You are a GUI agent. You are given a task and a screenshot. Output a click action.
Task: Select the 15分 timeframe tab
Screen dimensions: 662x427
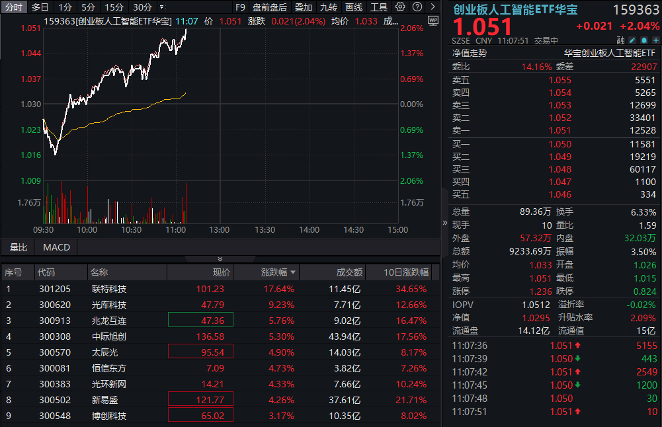tap(114, 7)
